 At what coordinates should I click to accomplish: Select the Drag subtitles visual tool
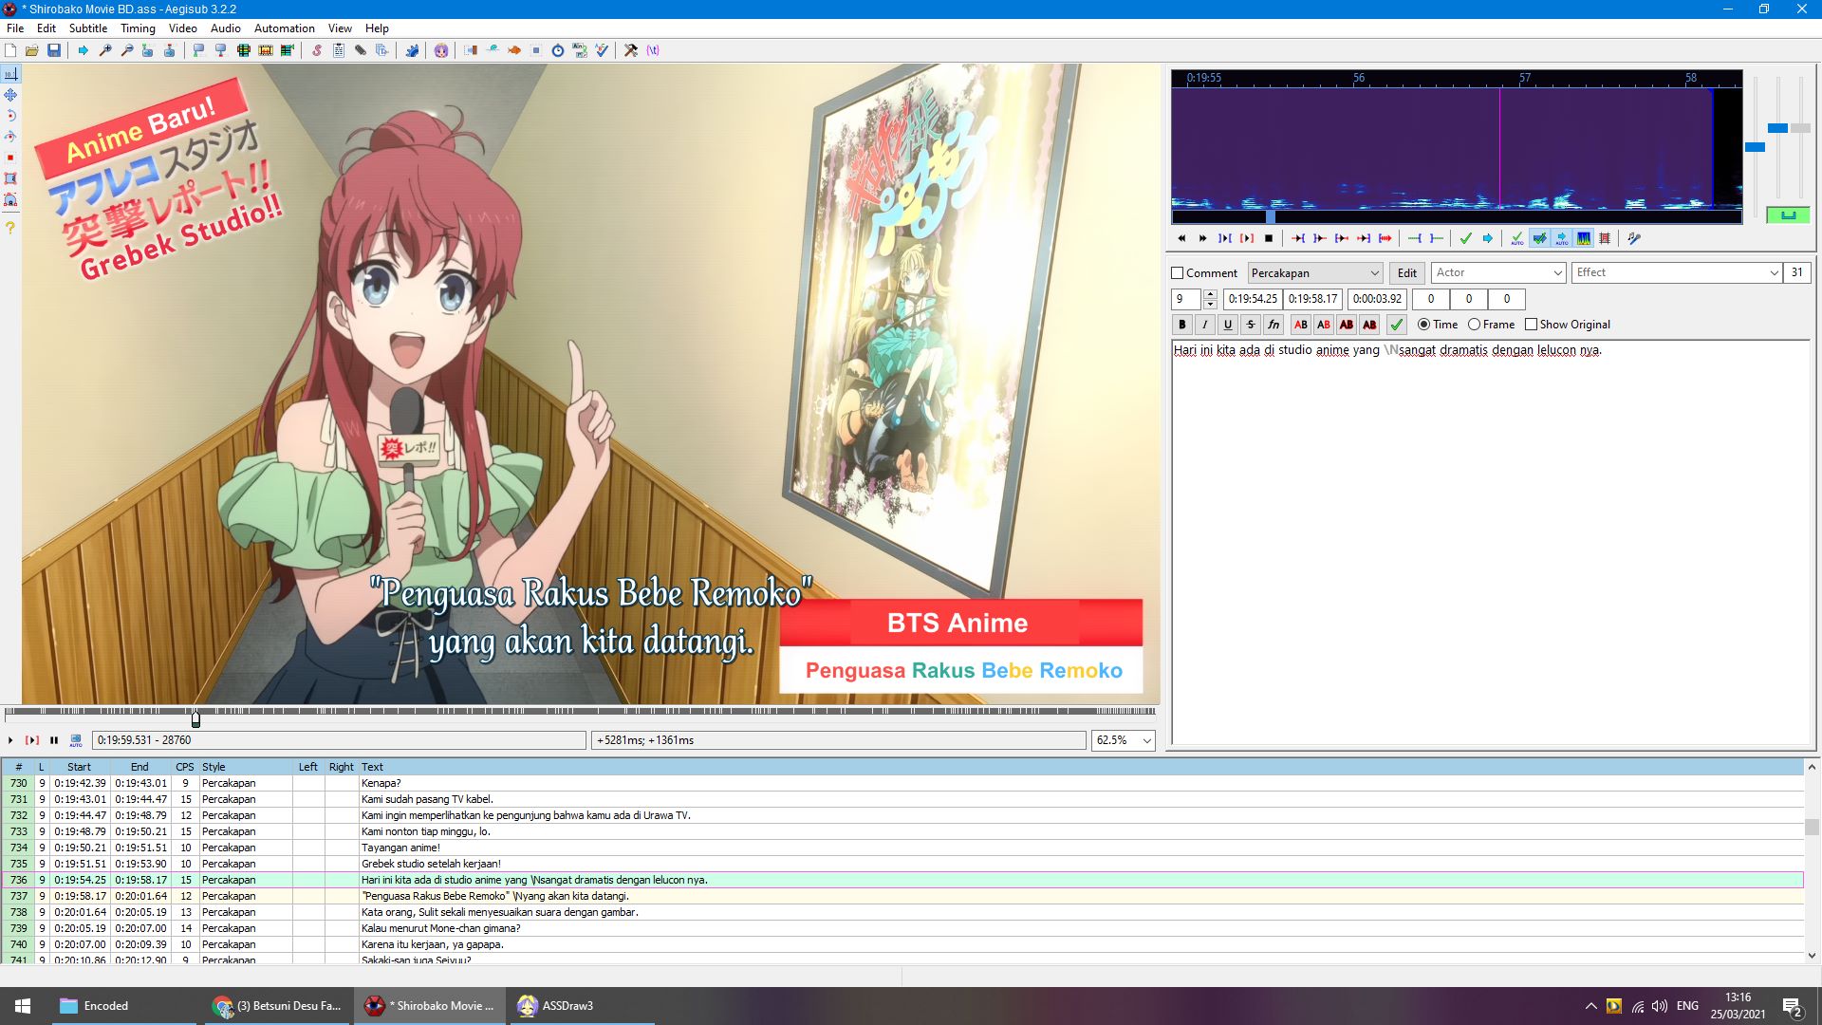click(x=10, y=95)
